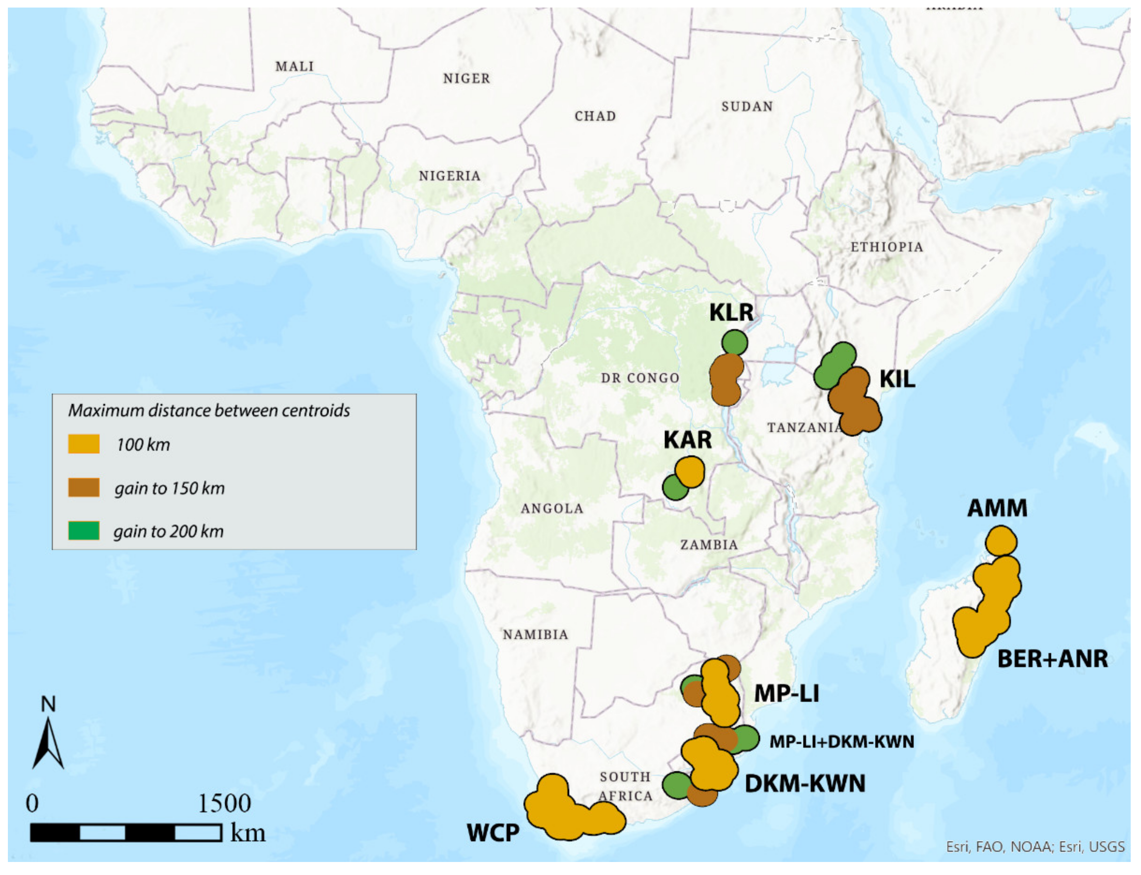Click the MP-LI+DKM-KWN label
The image size is (1141, 875).
[x=842, y=742]
